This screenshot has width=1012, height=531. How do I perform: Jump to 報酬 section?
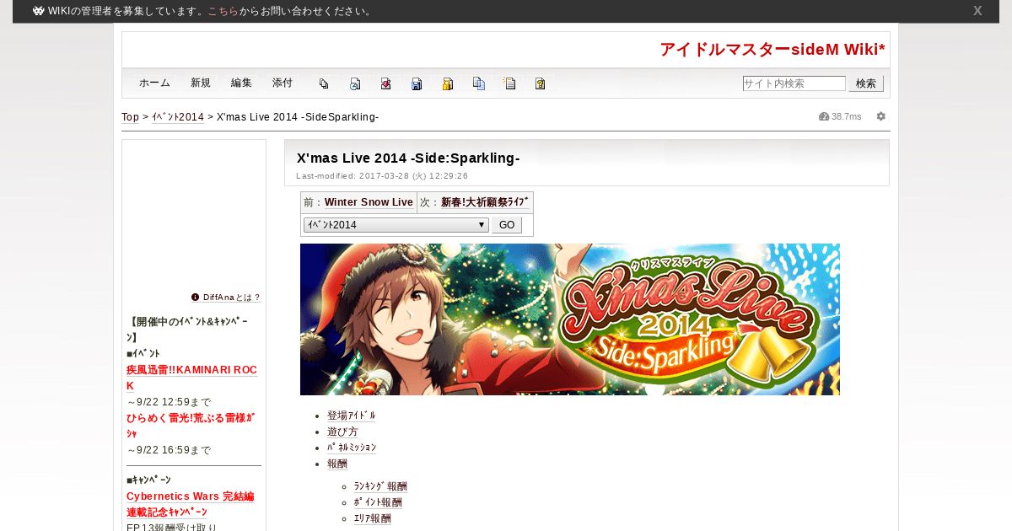tap(337, 464)
